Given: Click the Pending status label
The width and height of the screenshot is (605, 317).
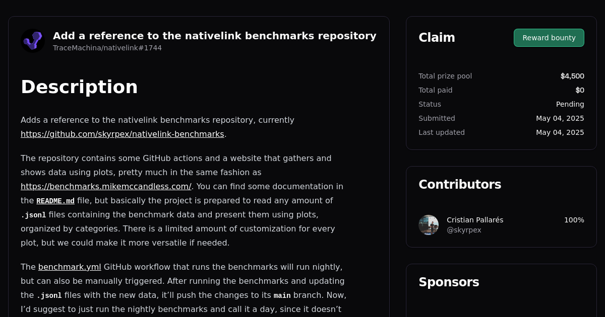Looking at the screenshot, I should click(570, 104).
